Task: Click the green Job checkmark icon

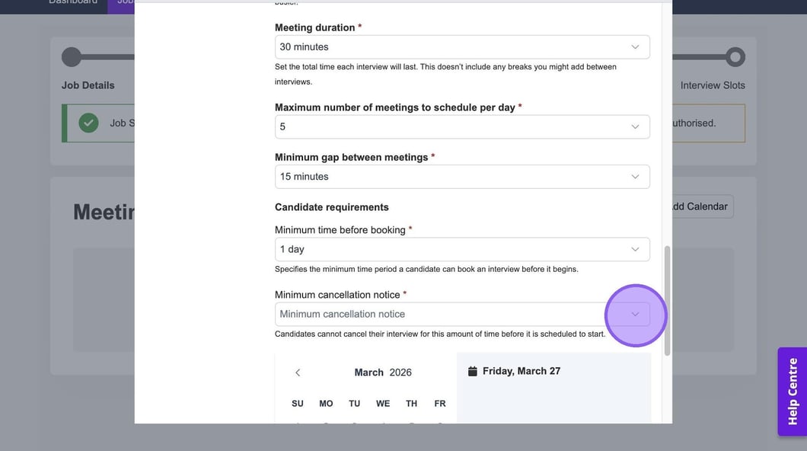Action: pyautogui.click(x=89, y=123)
